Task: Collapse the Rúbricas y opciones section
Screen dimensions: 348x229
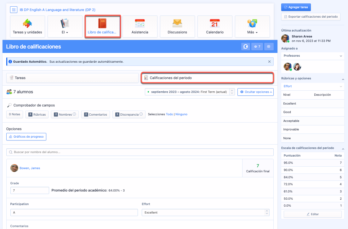Action: pyautogui.click(x=343, y=78)
